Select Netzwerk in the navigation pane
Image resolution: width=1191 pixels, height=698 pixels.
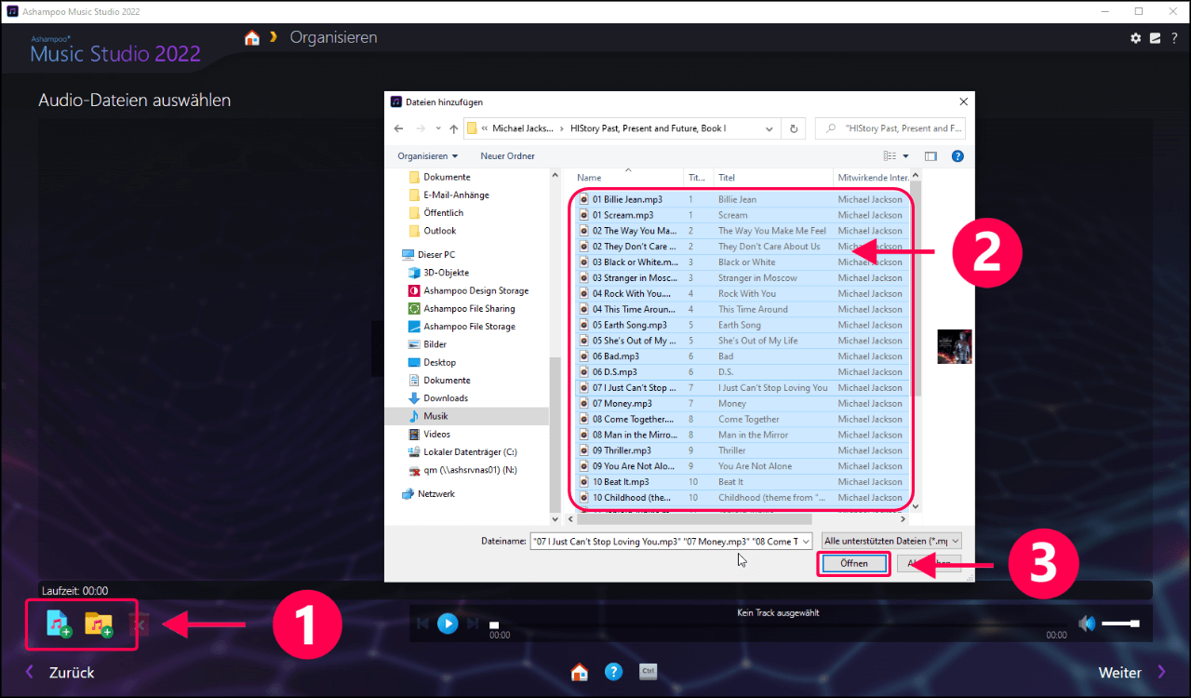pyautogui.click(x=436, y=494)
